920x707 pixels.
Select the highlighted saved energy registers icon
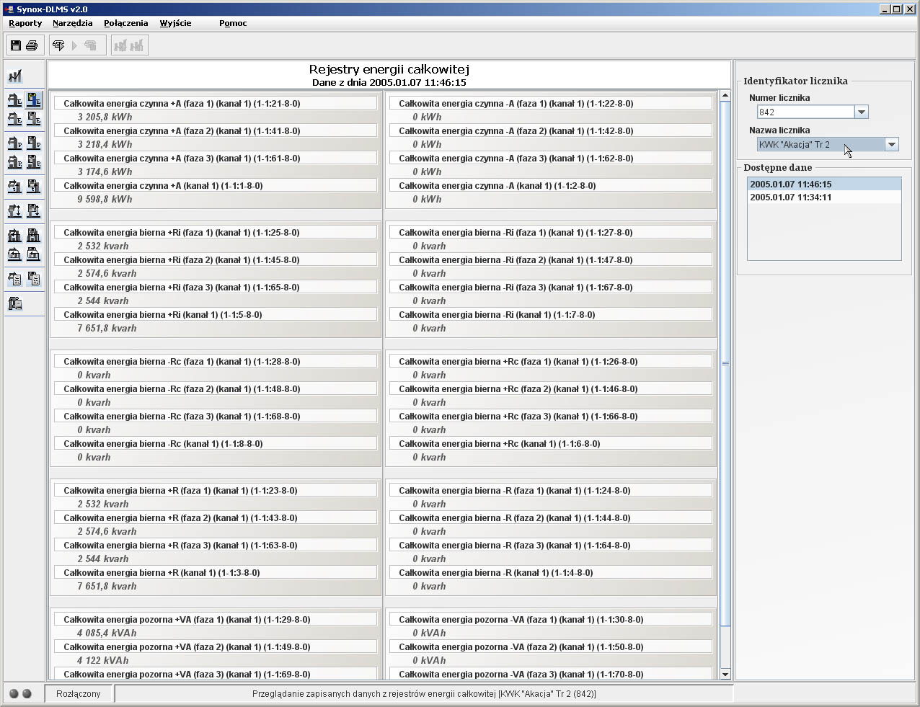point(33,100)
